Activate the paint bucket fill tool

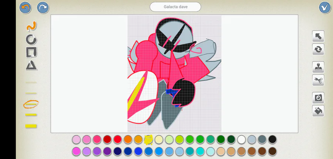318,111
